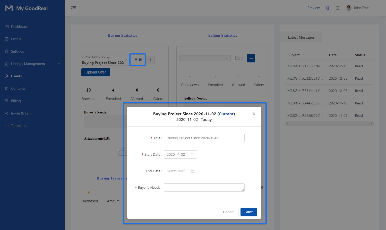Open the help question mark icon
Viewport: 386px width, 230px height.
[337, 8]
